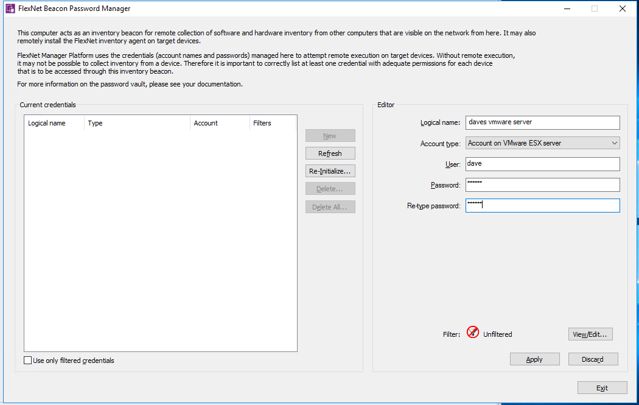
Task: Click the Refresh button
Action: click(330, 153)
